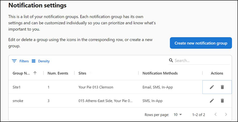The height and width of the screenshot is (122, 238).
Task: Click the search magnifier icon
Action: click(171, 60)
